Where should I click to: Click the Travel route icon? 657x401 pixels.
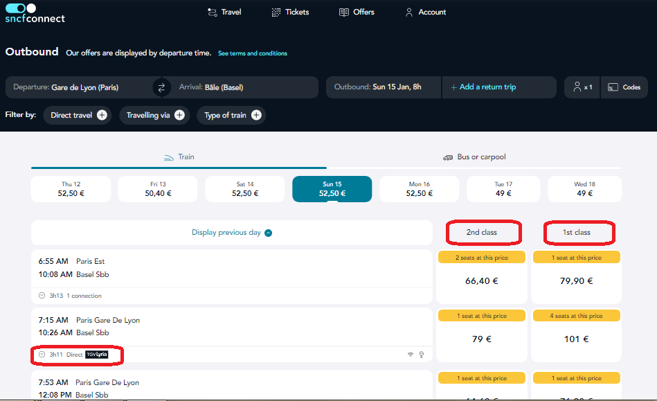click(213, 12)
